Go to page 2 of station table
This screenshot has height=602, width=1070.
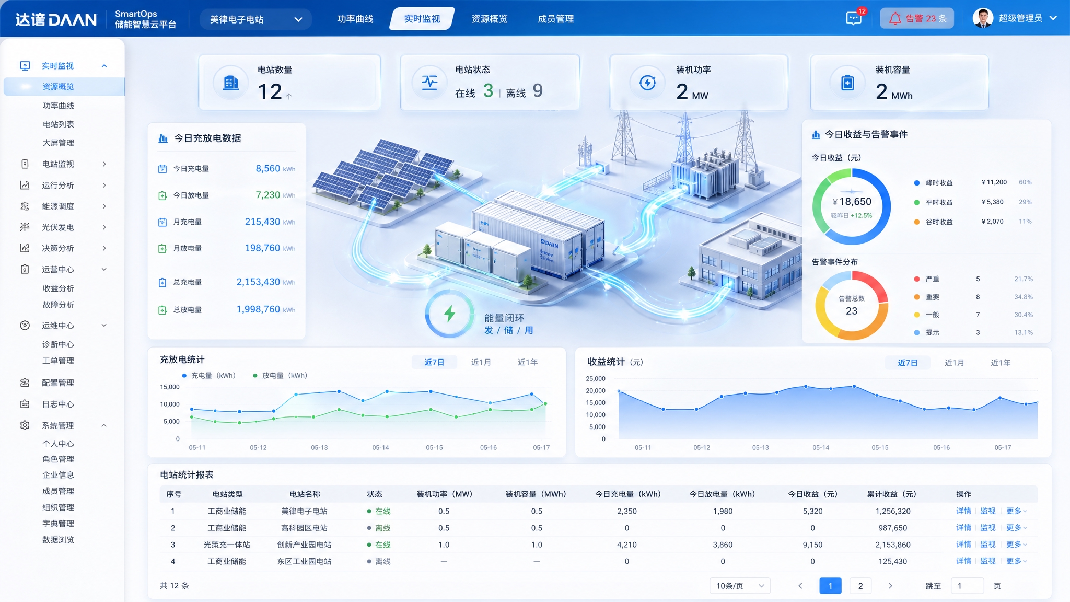(860, 586)
